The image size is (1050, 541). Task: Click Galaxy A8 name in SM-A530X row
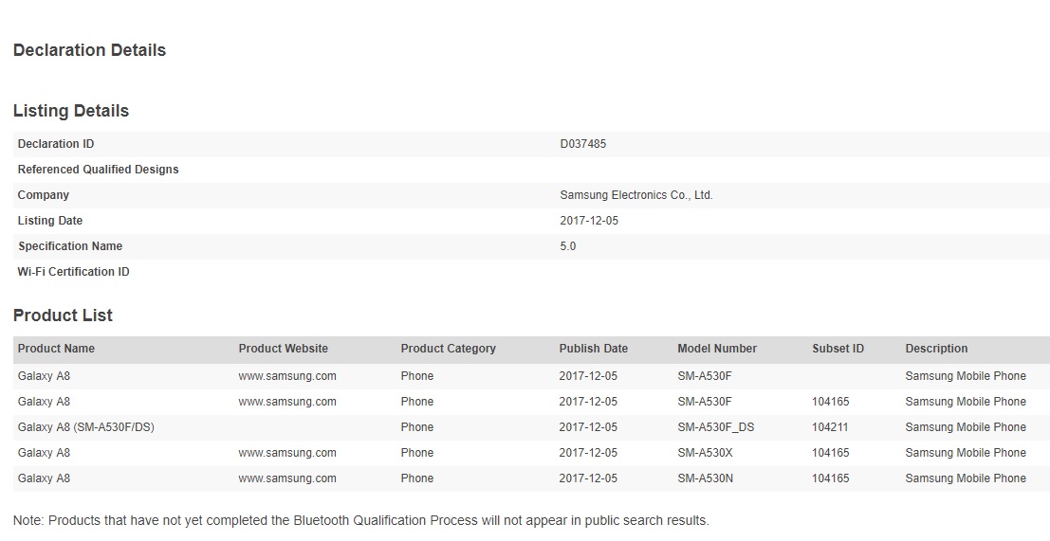coord(44,453)
